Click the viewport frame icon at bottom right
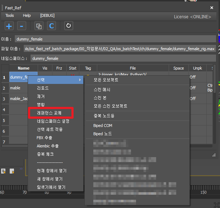 (217, 205)
